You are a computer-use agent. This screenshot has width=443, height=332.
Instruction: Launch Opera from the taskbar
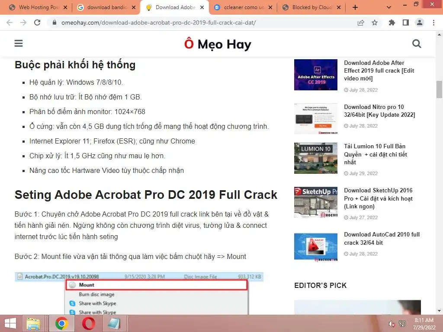pyautogui.click(x=88, y=323)
